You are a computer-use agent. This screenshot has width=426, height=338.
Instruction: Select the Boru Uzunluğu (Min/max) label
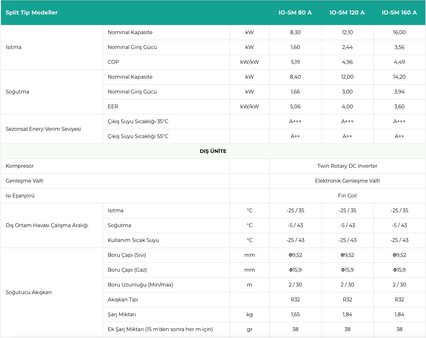pos(140,285)
